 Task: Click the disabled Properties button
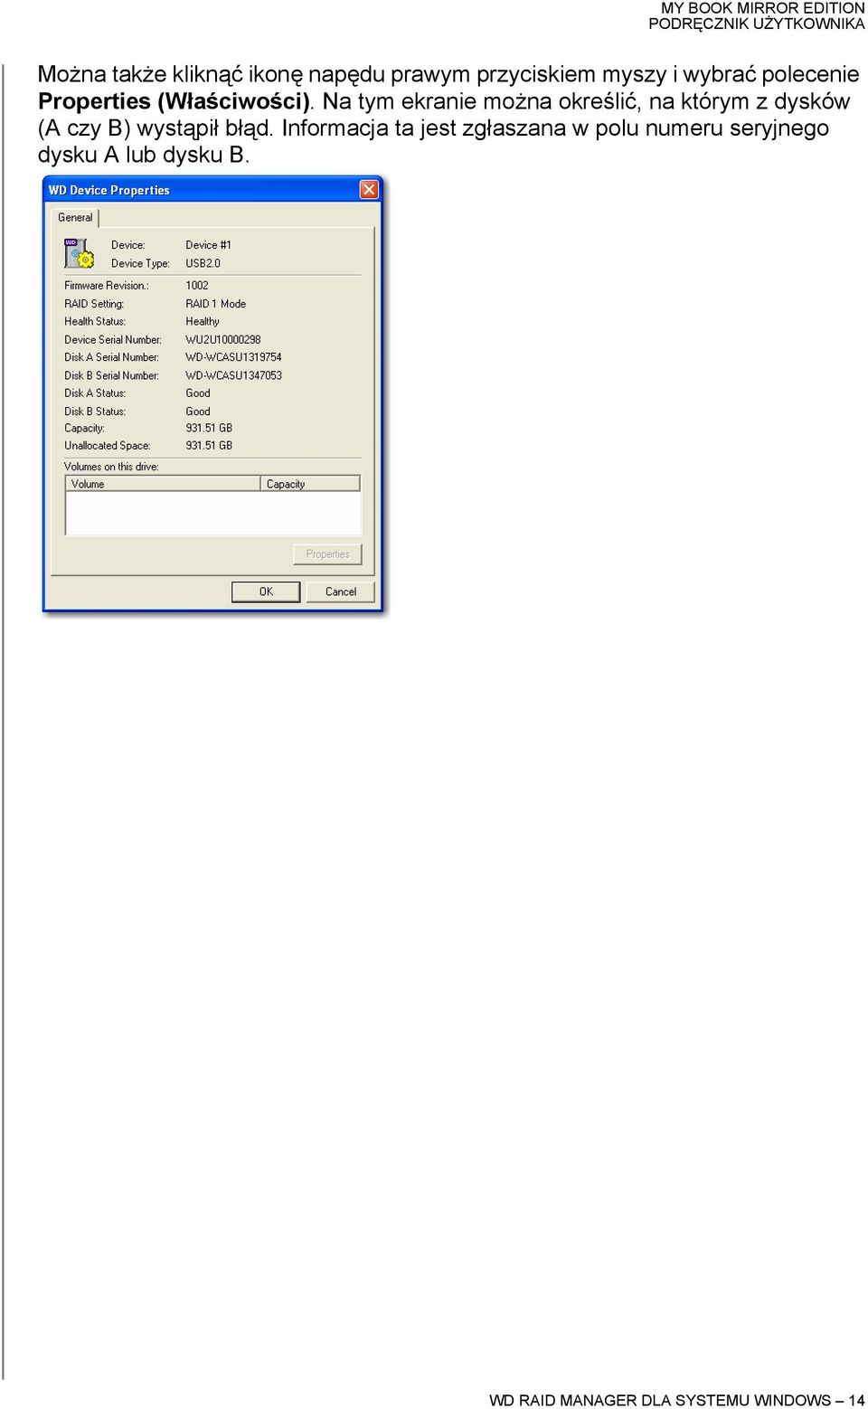point(327,553)
